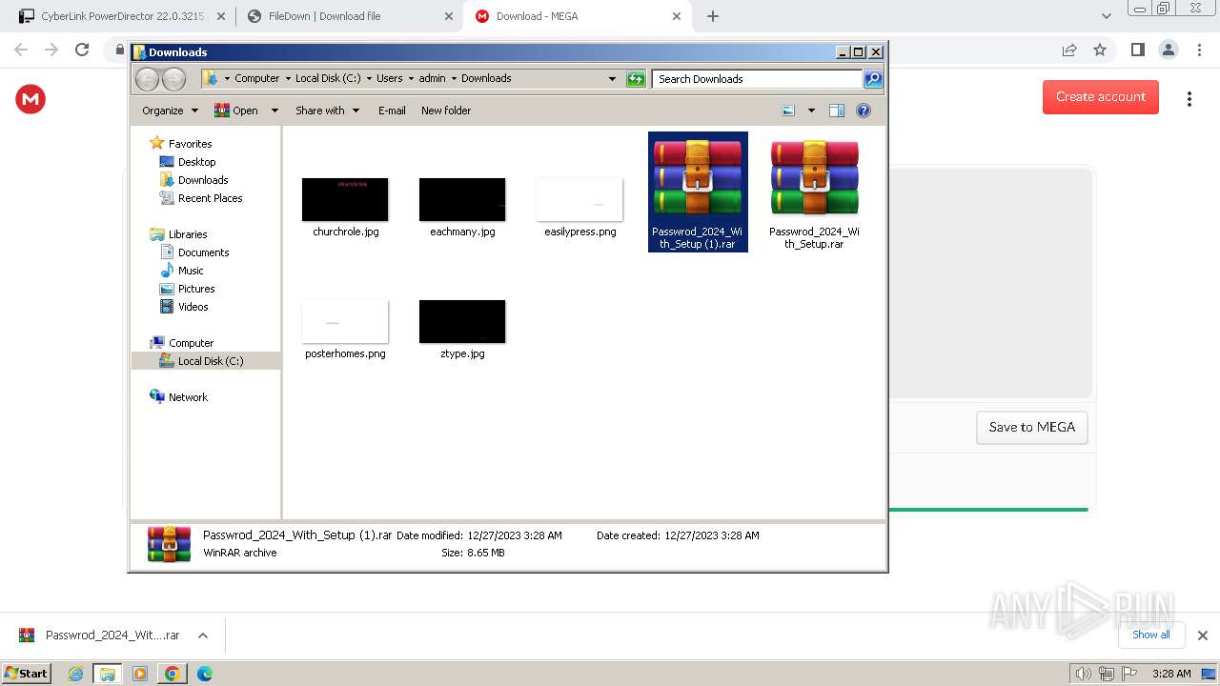The height and width of the screenshot is (686, 1220).
Task: Select eachmany.jpg thumbnail
Action: coord(462,199)
